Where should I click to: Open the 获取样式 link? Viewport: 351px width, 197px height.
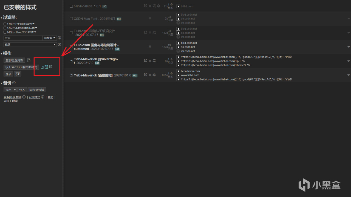[x=35, y=97]
